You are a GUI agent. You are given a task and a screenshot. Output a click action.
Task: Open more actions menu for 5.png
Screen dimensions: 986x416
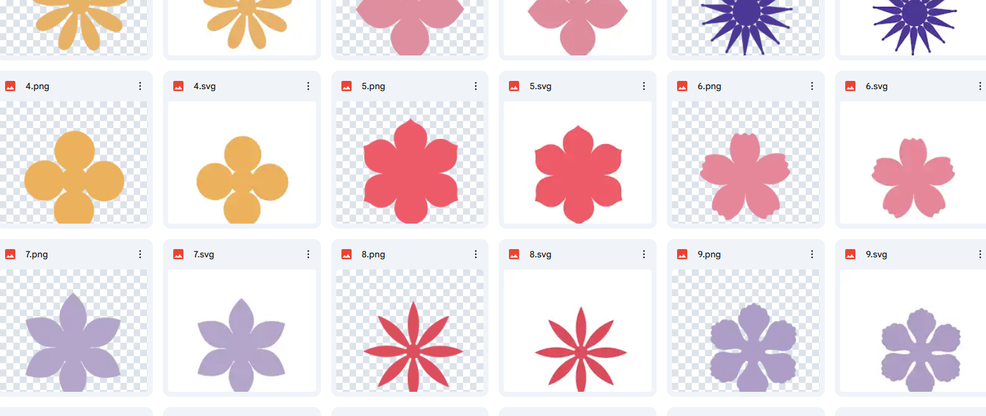click(x=476, y=86)
